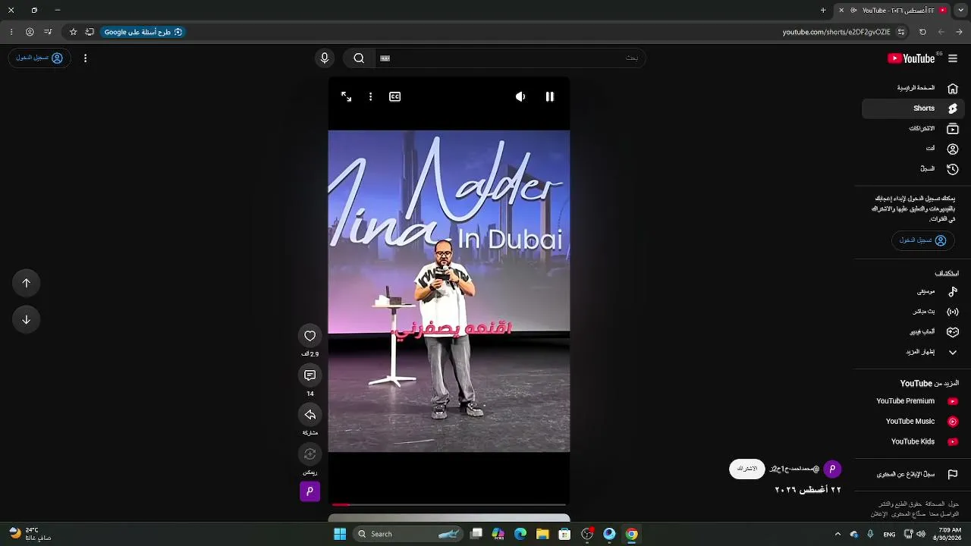Open the channel's purple avatar beside Subscribe
This screenshot has height=546, width=971.
coord(832,469)
